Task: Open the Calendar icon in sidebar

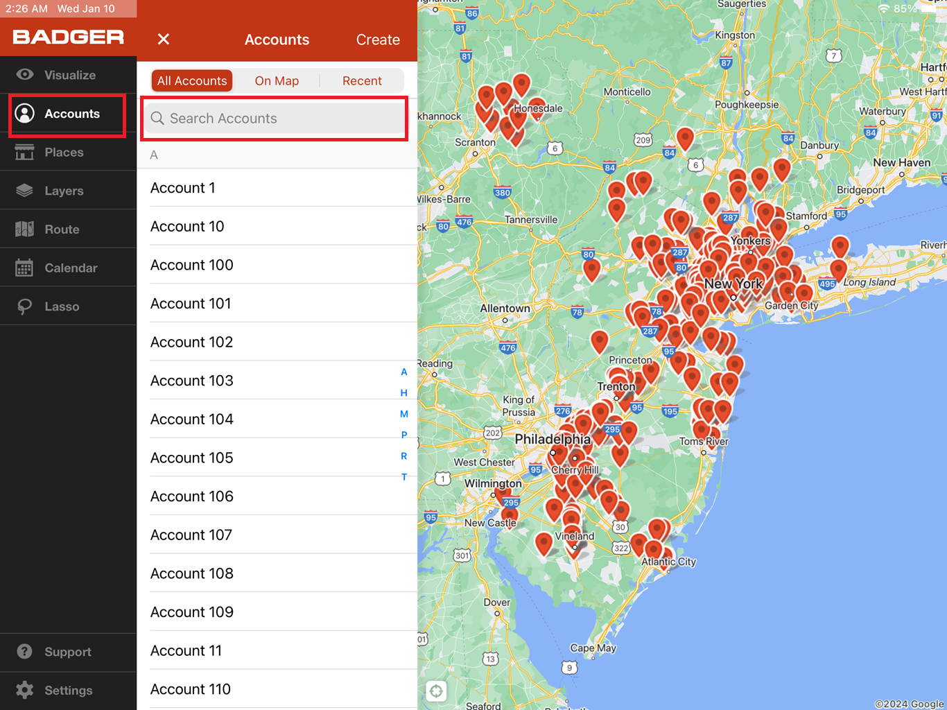Action: click(25, 268)
